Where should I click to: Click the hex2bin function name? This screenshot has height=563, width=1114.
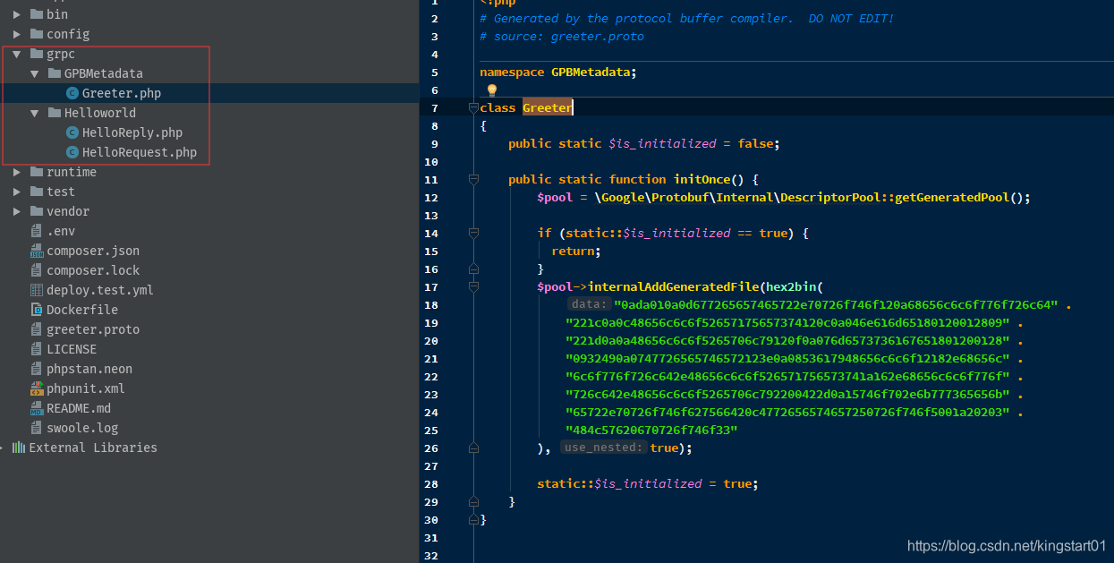pyautogui.click(x=790, y=286)
